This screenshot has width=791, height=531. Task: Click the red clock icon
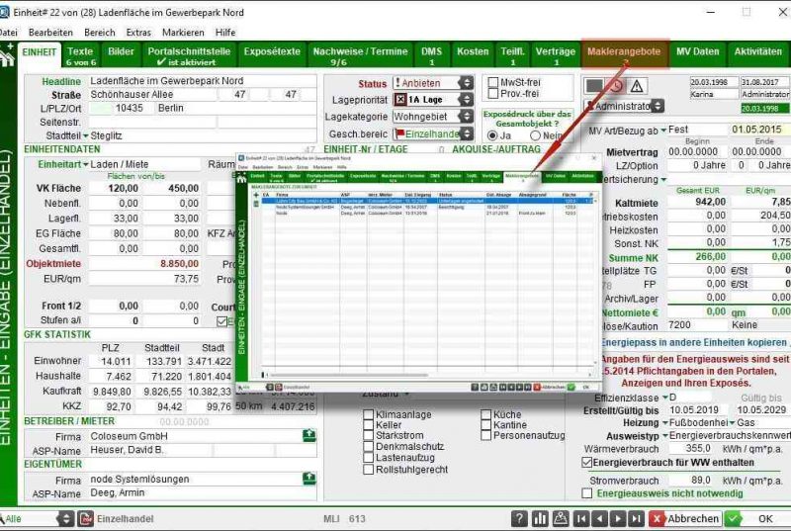click(x=615, y=85)
